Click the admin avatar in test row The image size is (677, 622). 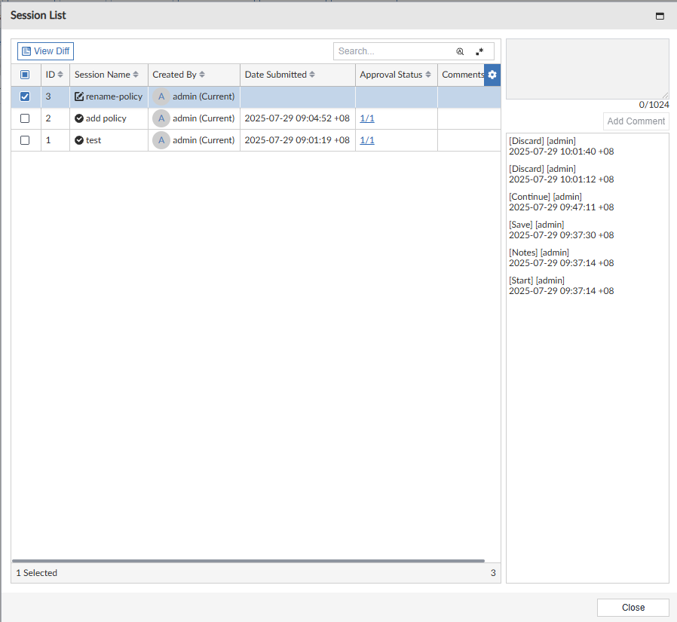pyautogui.click(x=161, y=140)
